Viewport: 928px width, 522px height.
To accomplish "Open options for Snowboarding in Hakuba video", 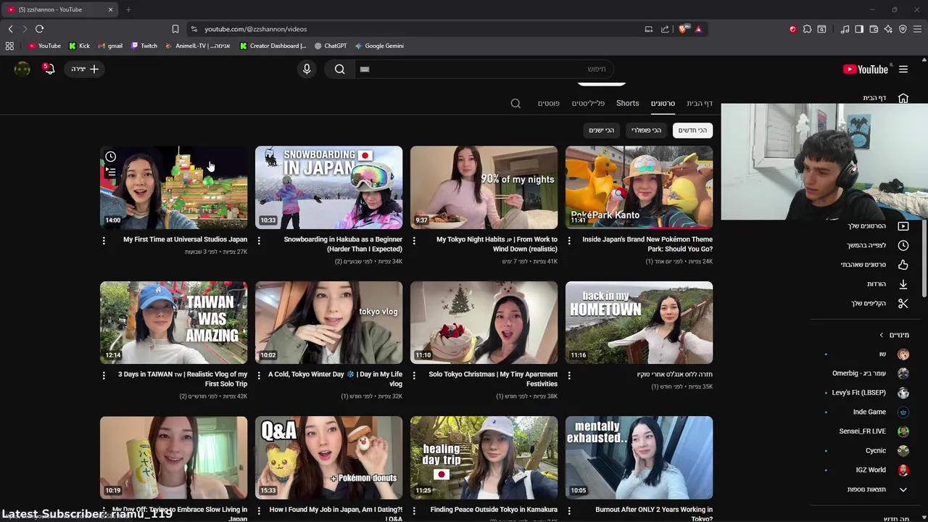I will tap(259, 240).
